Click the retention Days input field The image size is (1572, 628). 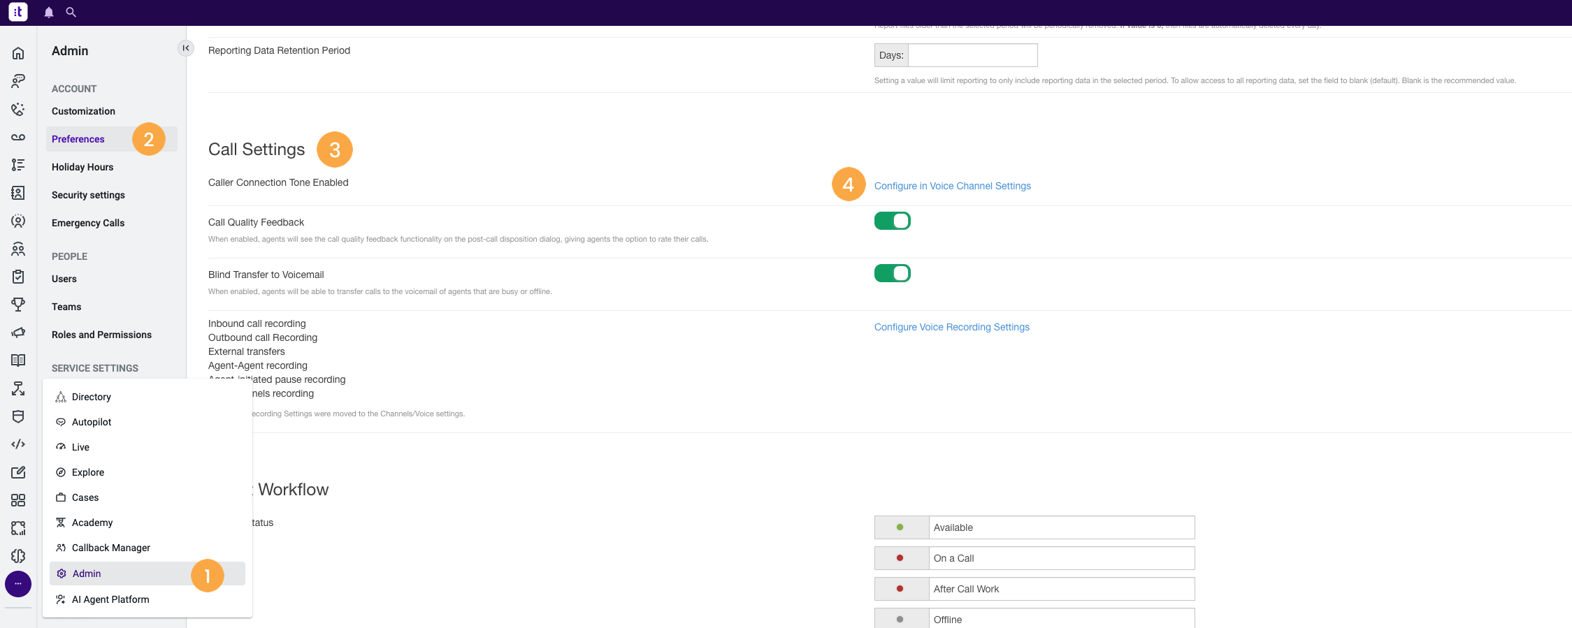(x=972, y=55)
